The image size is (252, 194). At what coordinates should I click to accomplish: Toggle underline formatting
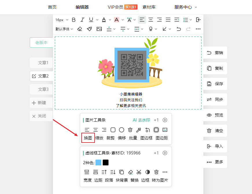[x=91, y=20]
